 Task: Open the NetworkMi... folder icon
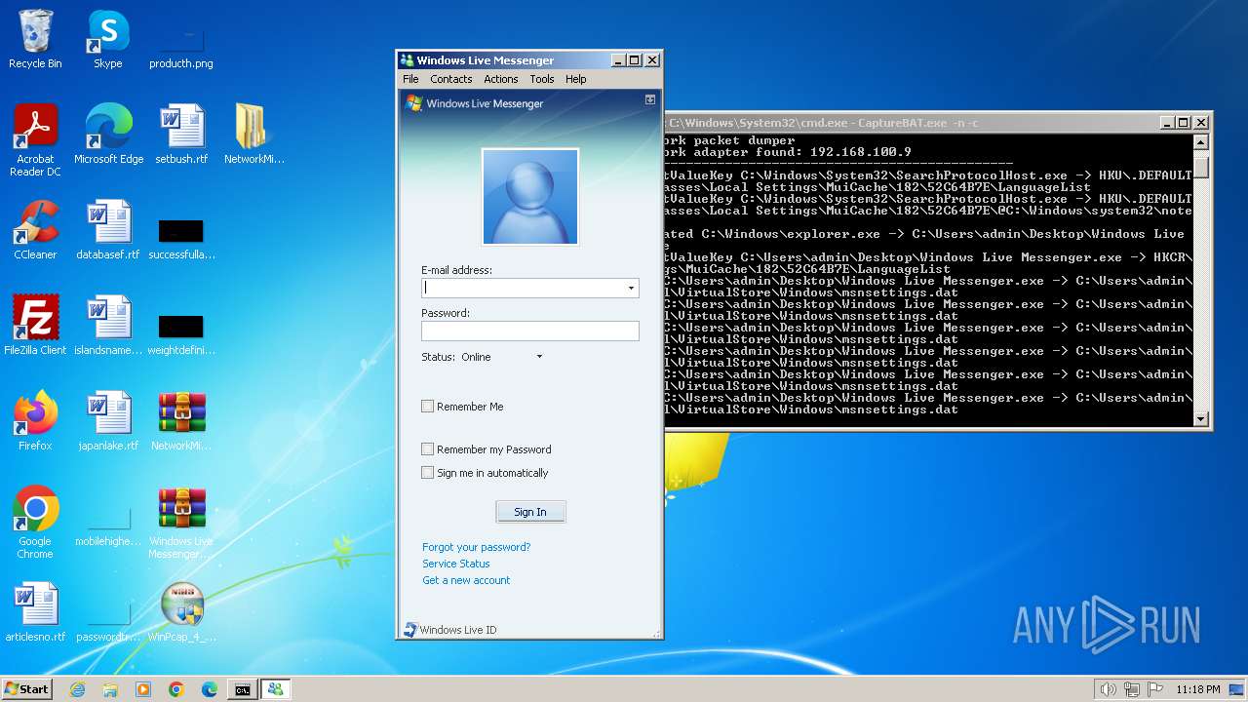pos(253,134)
